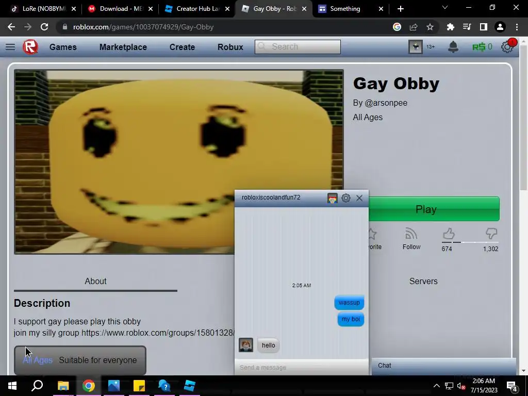Open the Windows notification center
The image size is (528, 396).
coord(512,386)
